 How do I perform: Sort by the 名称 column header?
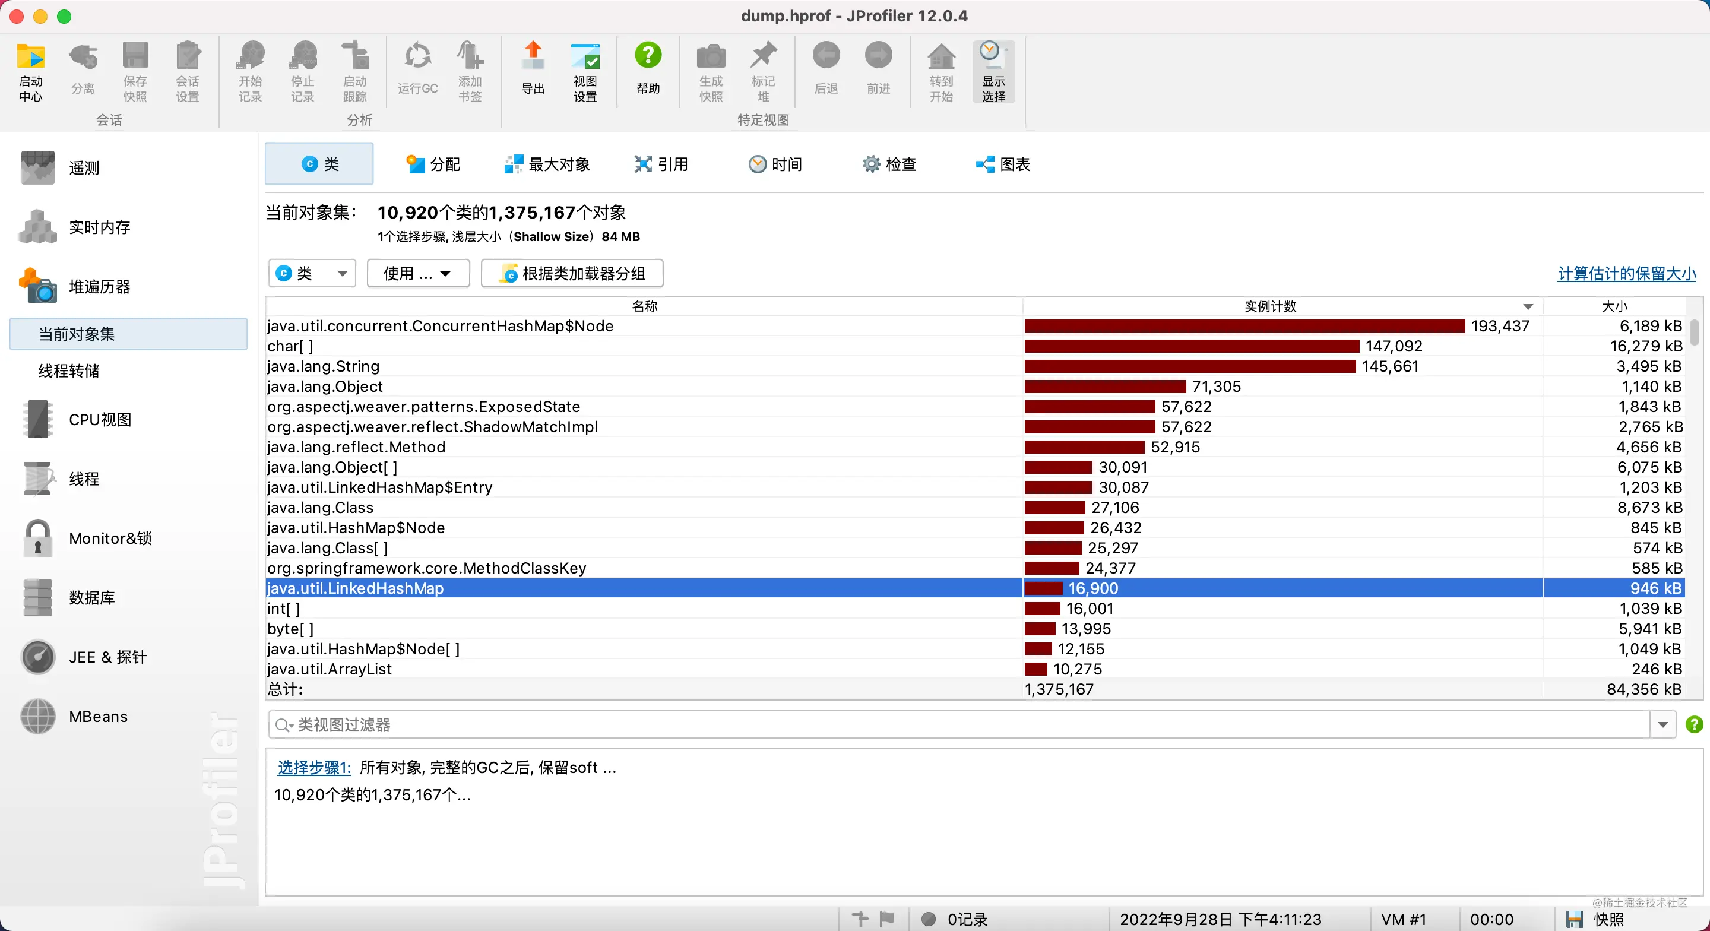click(644, 305)
